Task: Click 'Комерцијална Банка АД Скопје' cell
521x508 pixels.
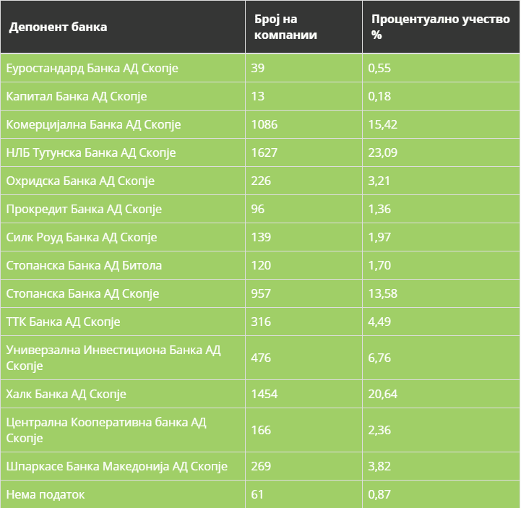Action: point(123,124)
